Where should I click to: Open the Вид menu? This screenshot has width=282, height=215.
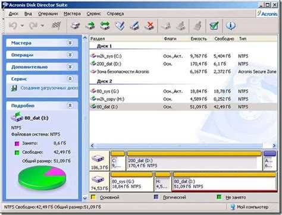pos(28,14)
